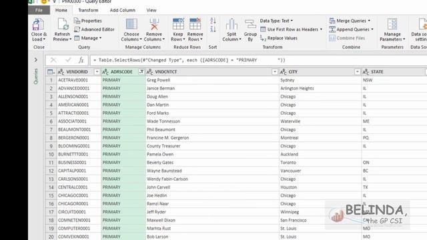Screen dimensions: 427x240
Task: Expand Use First Row as Headers arrow
Action: [x=321, y=29]
